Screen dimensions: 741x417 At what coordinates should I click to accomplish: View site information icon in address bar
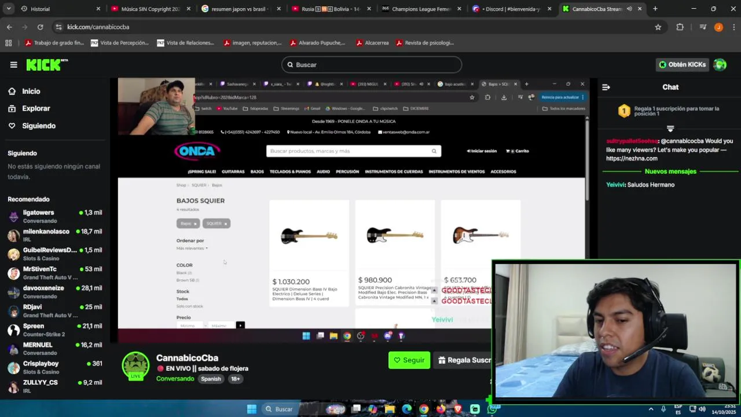58,27
